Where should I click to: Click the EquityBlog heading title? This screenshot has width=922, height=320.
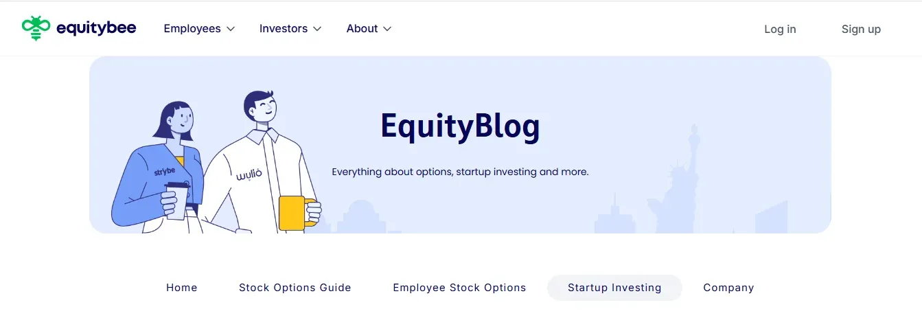pyautogui.click(x=460, y=126)
